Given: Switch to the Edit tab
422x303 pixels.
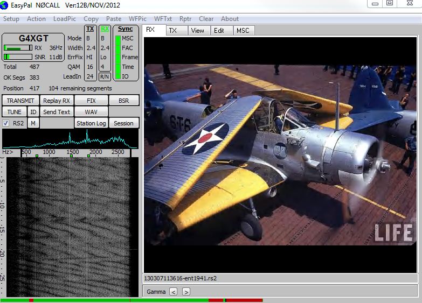Looking at the screenshot, I should coord(222,31).
